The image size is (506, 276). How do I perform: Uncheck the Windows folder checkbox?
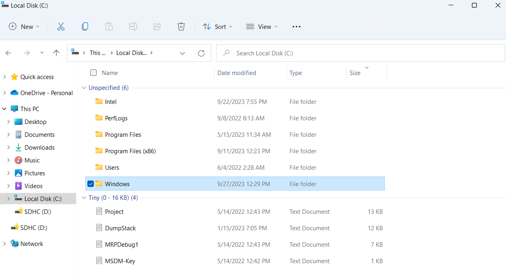91,184
